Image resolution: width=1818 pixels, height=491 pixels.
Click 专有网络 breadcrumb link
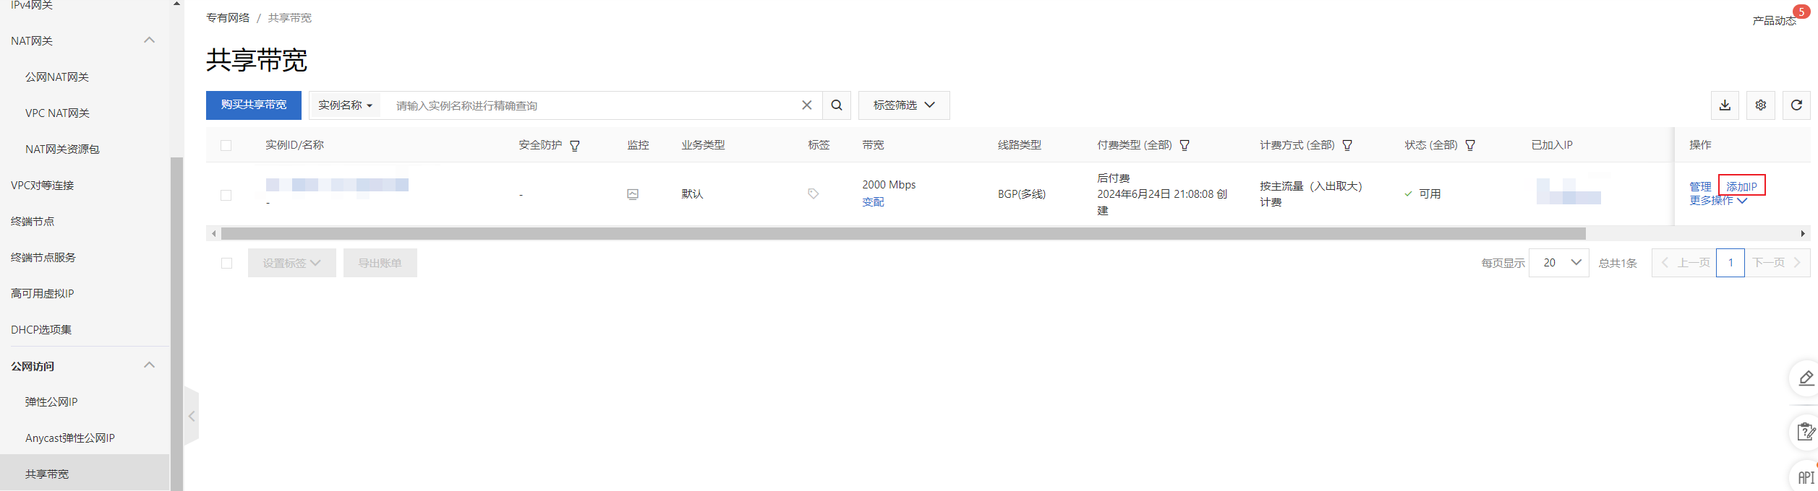pos(228,18)
